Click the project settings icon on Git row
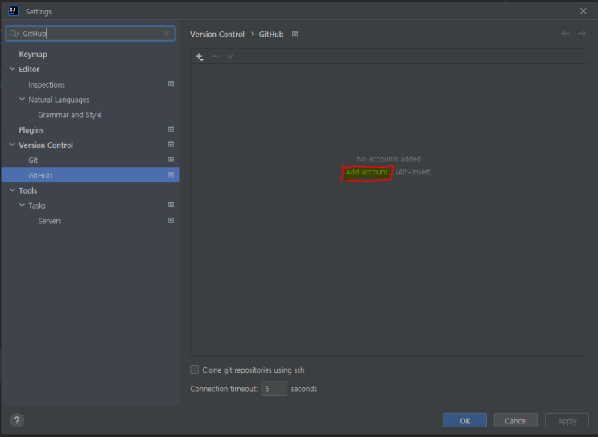 tap(171, 160)
